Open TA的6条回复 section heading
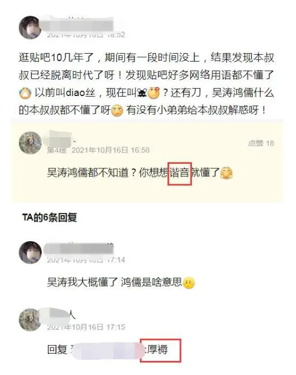This screenshot has width=296, height=375. pos(50,217)
